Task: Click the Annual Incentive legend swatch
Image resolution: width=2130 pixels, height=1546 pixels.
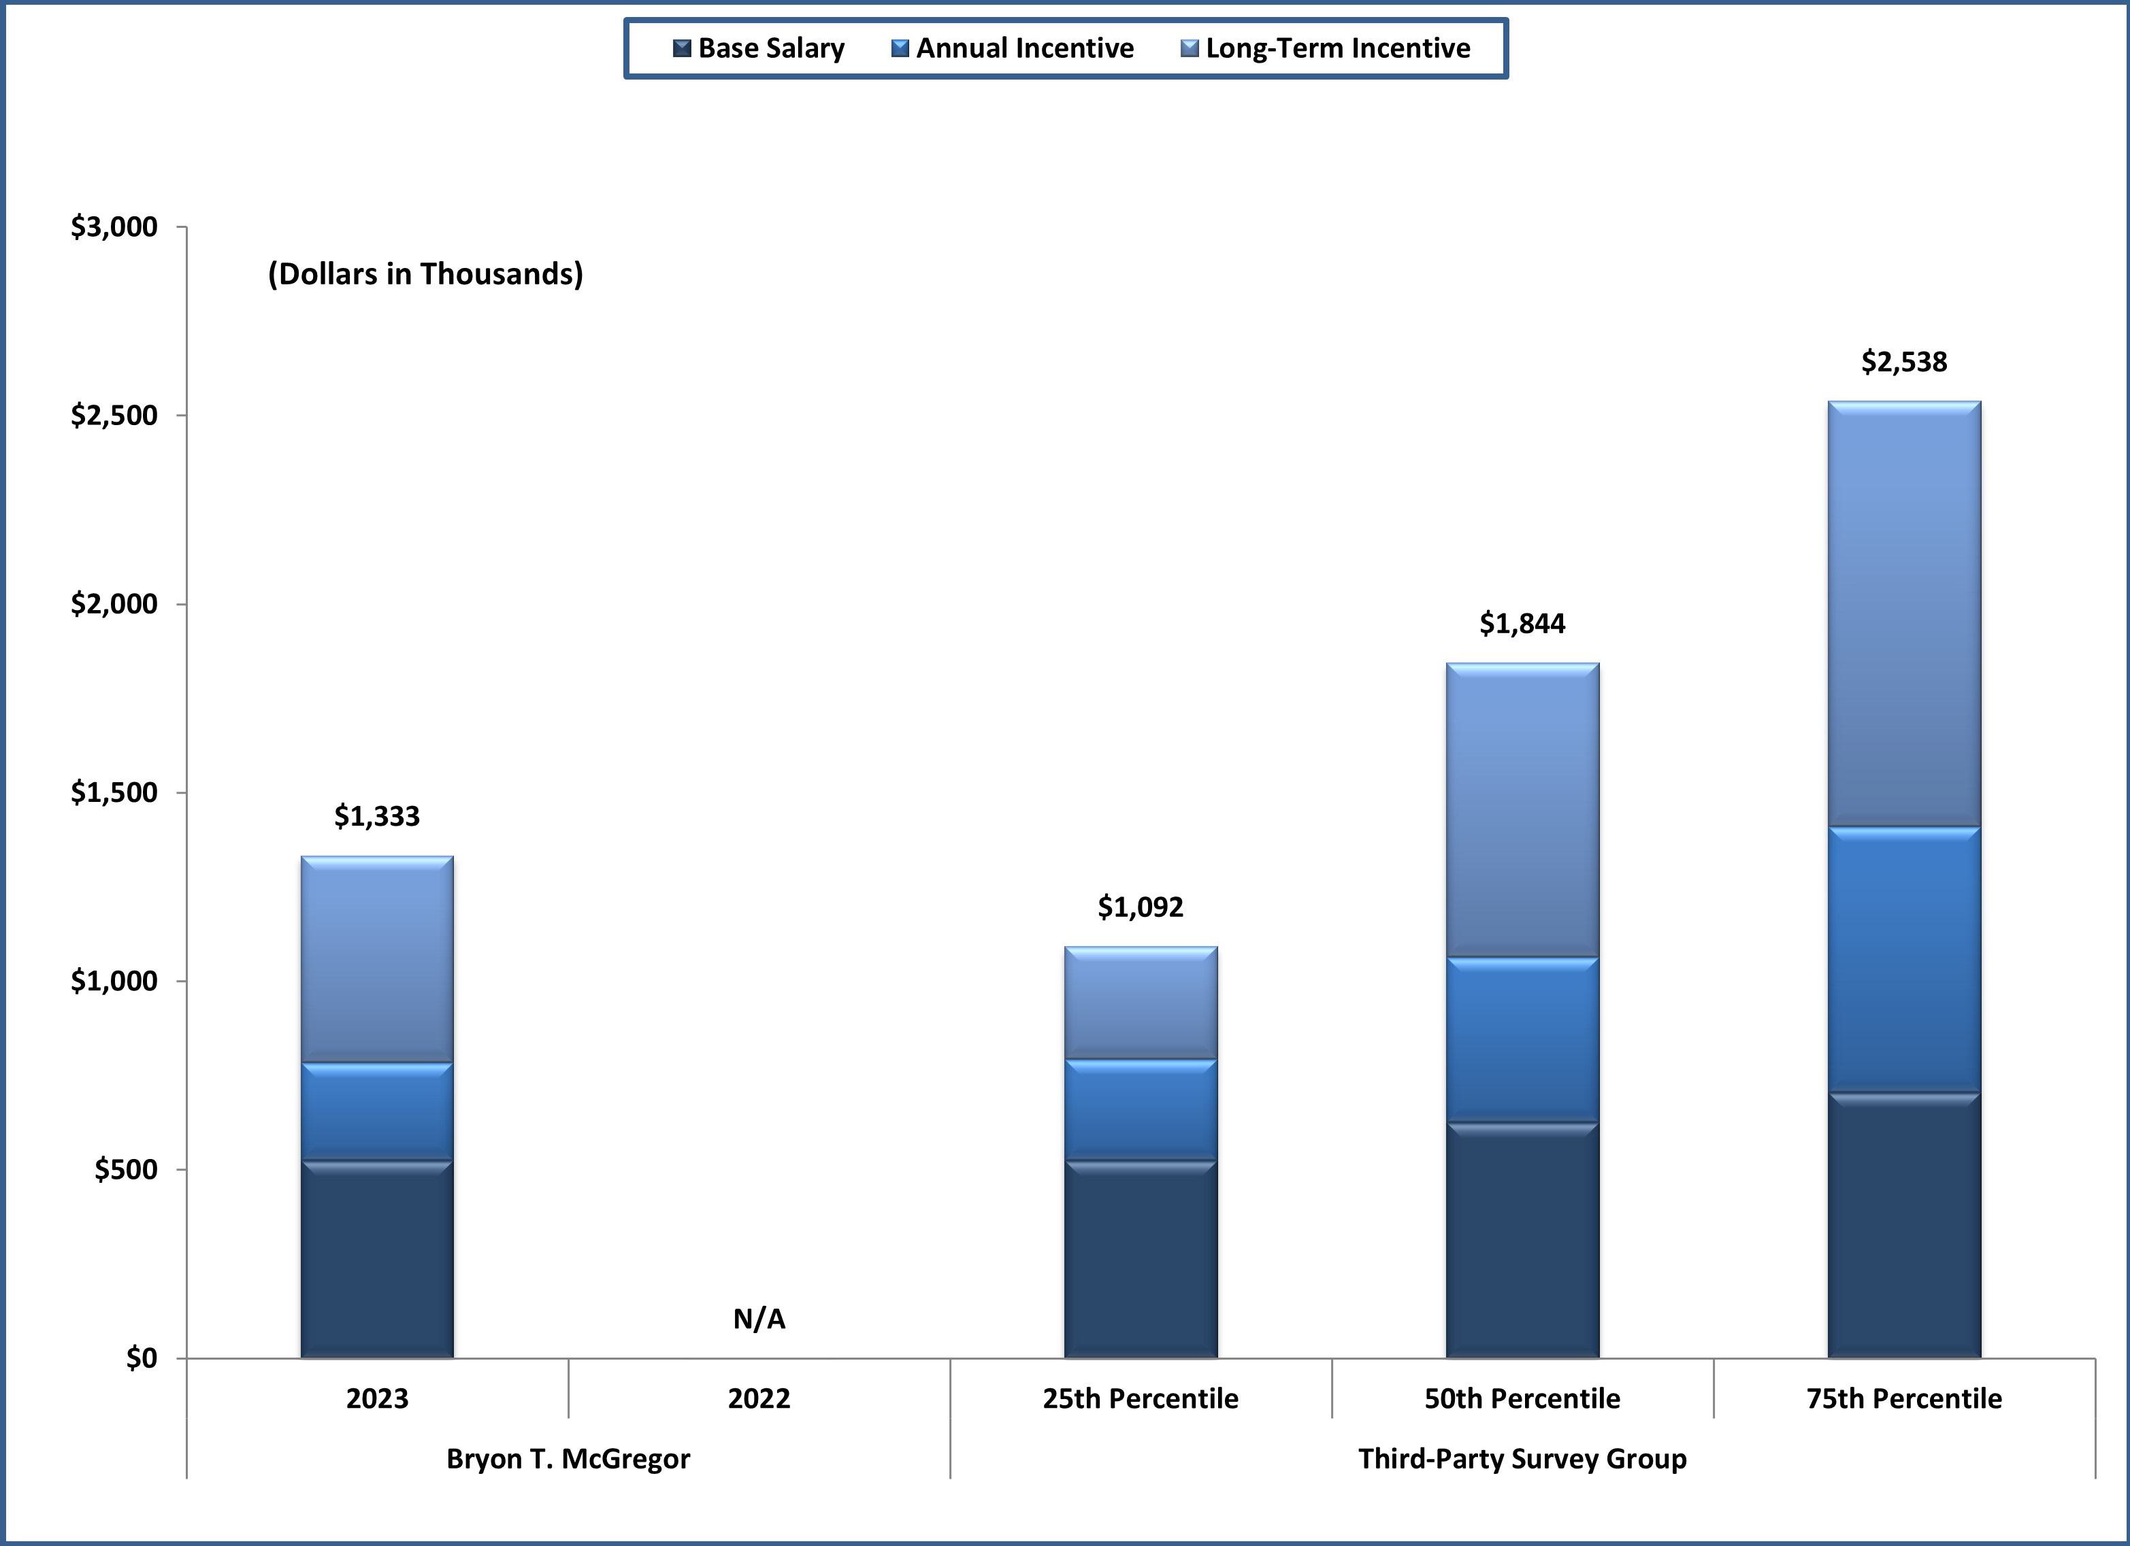Action: coord(900,48)
